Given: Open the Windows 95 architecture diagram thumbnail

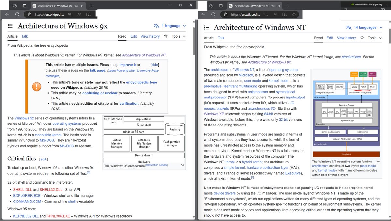Looking at the screenshot, I should (x=144, y=139).
